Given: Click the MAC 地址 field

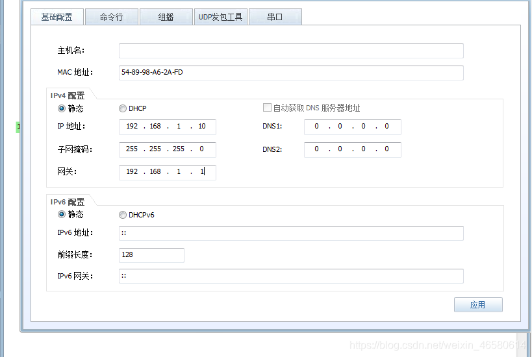Looking at the screenshot, I should pos(291,73).
